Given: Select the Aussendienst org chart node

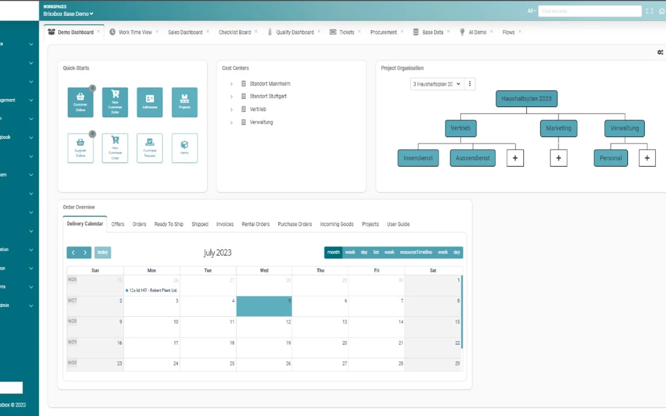Looking at the screenshot, I should (473, 158).
